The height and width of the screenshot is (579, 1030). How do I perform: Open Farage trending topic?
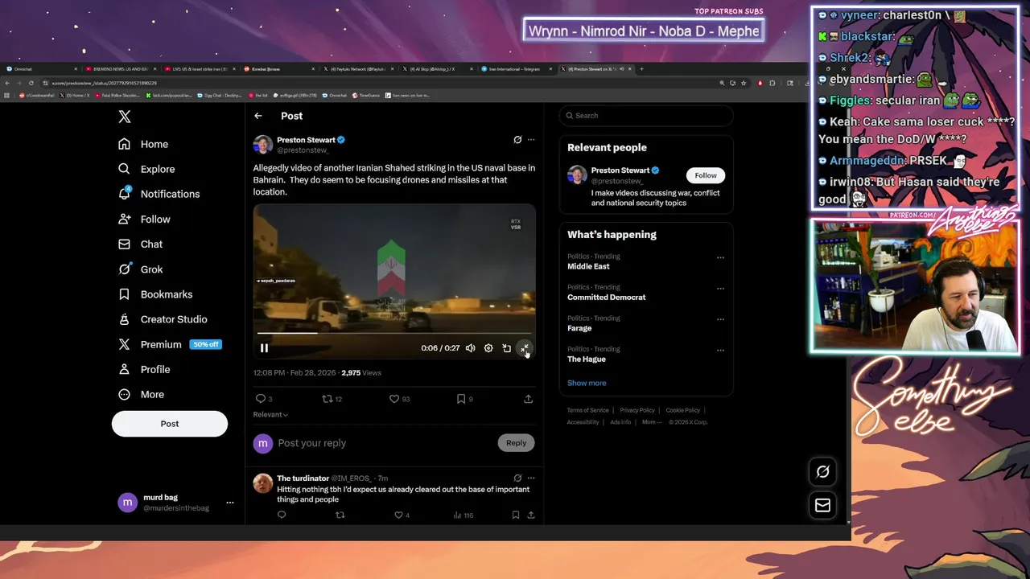579,328
